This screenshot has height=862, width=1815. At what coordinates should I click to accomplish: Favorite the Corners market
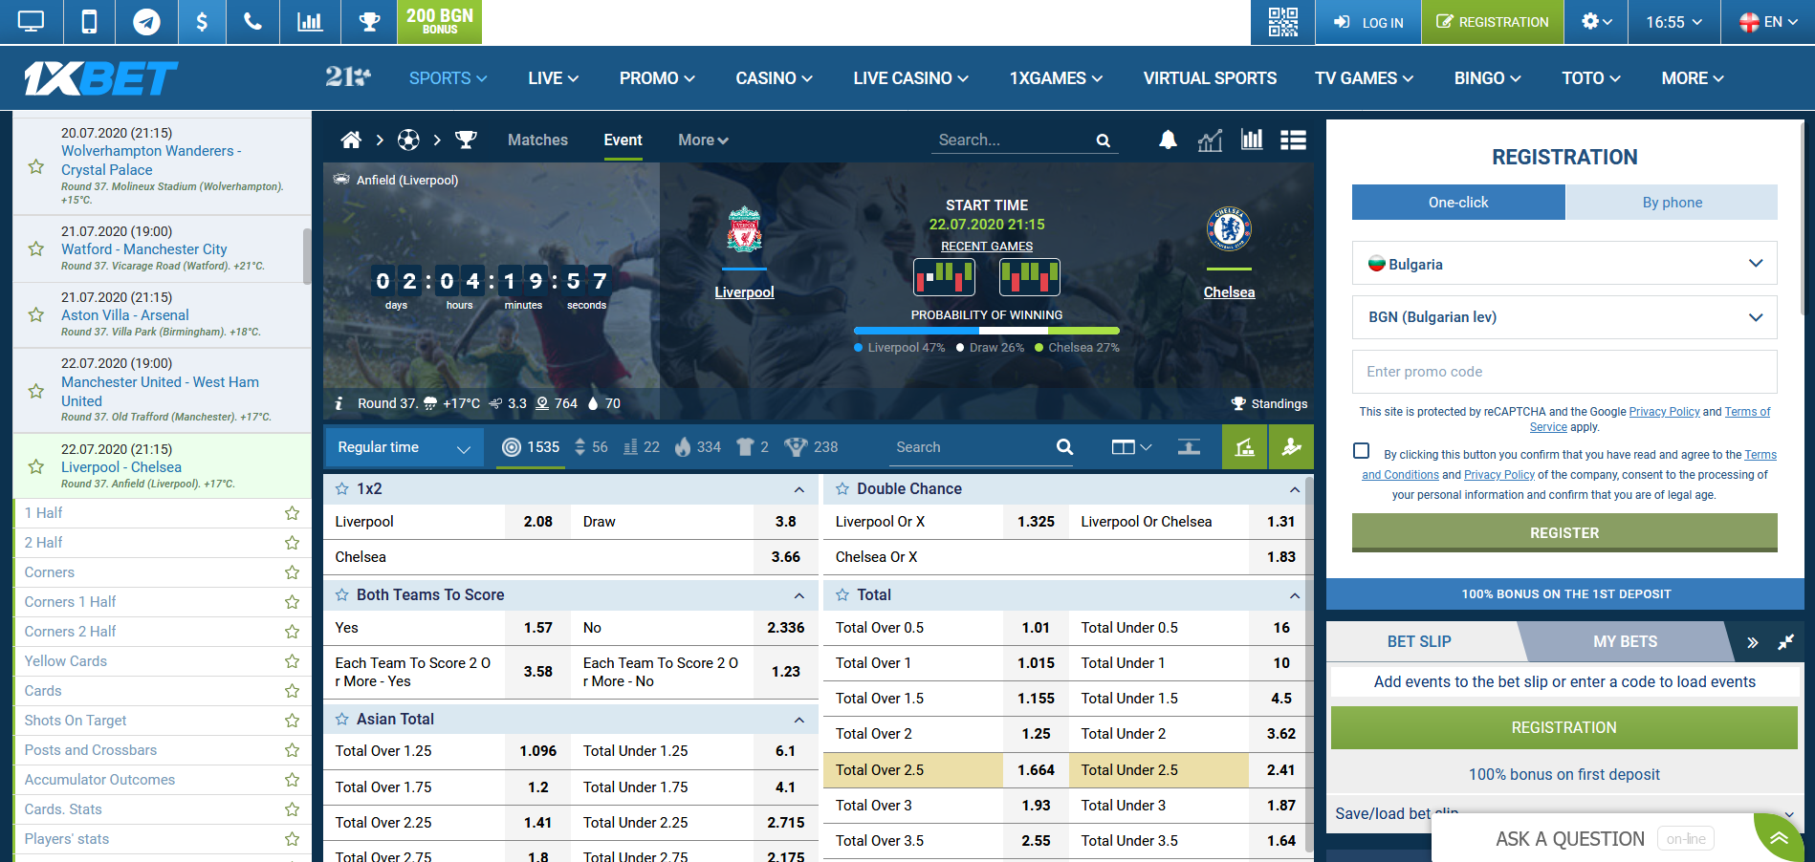click(x=292, y=572)
